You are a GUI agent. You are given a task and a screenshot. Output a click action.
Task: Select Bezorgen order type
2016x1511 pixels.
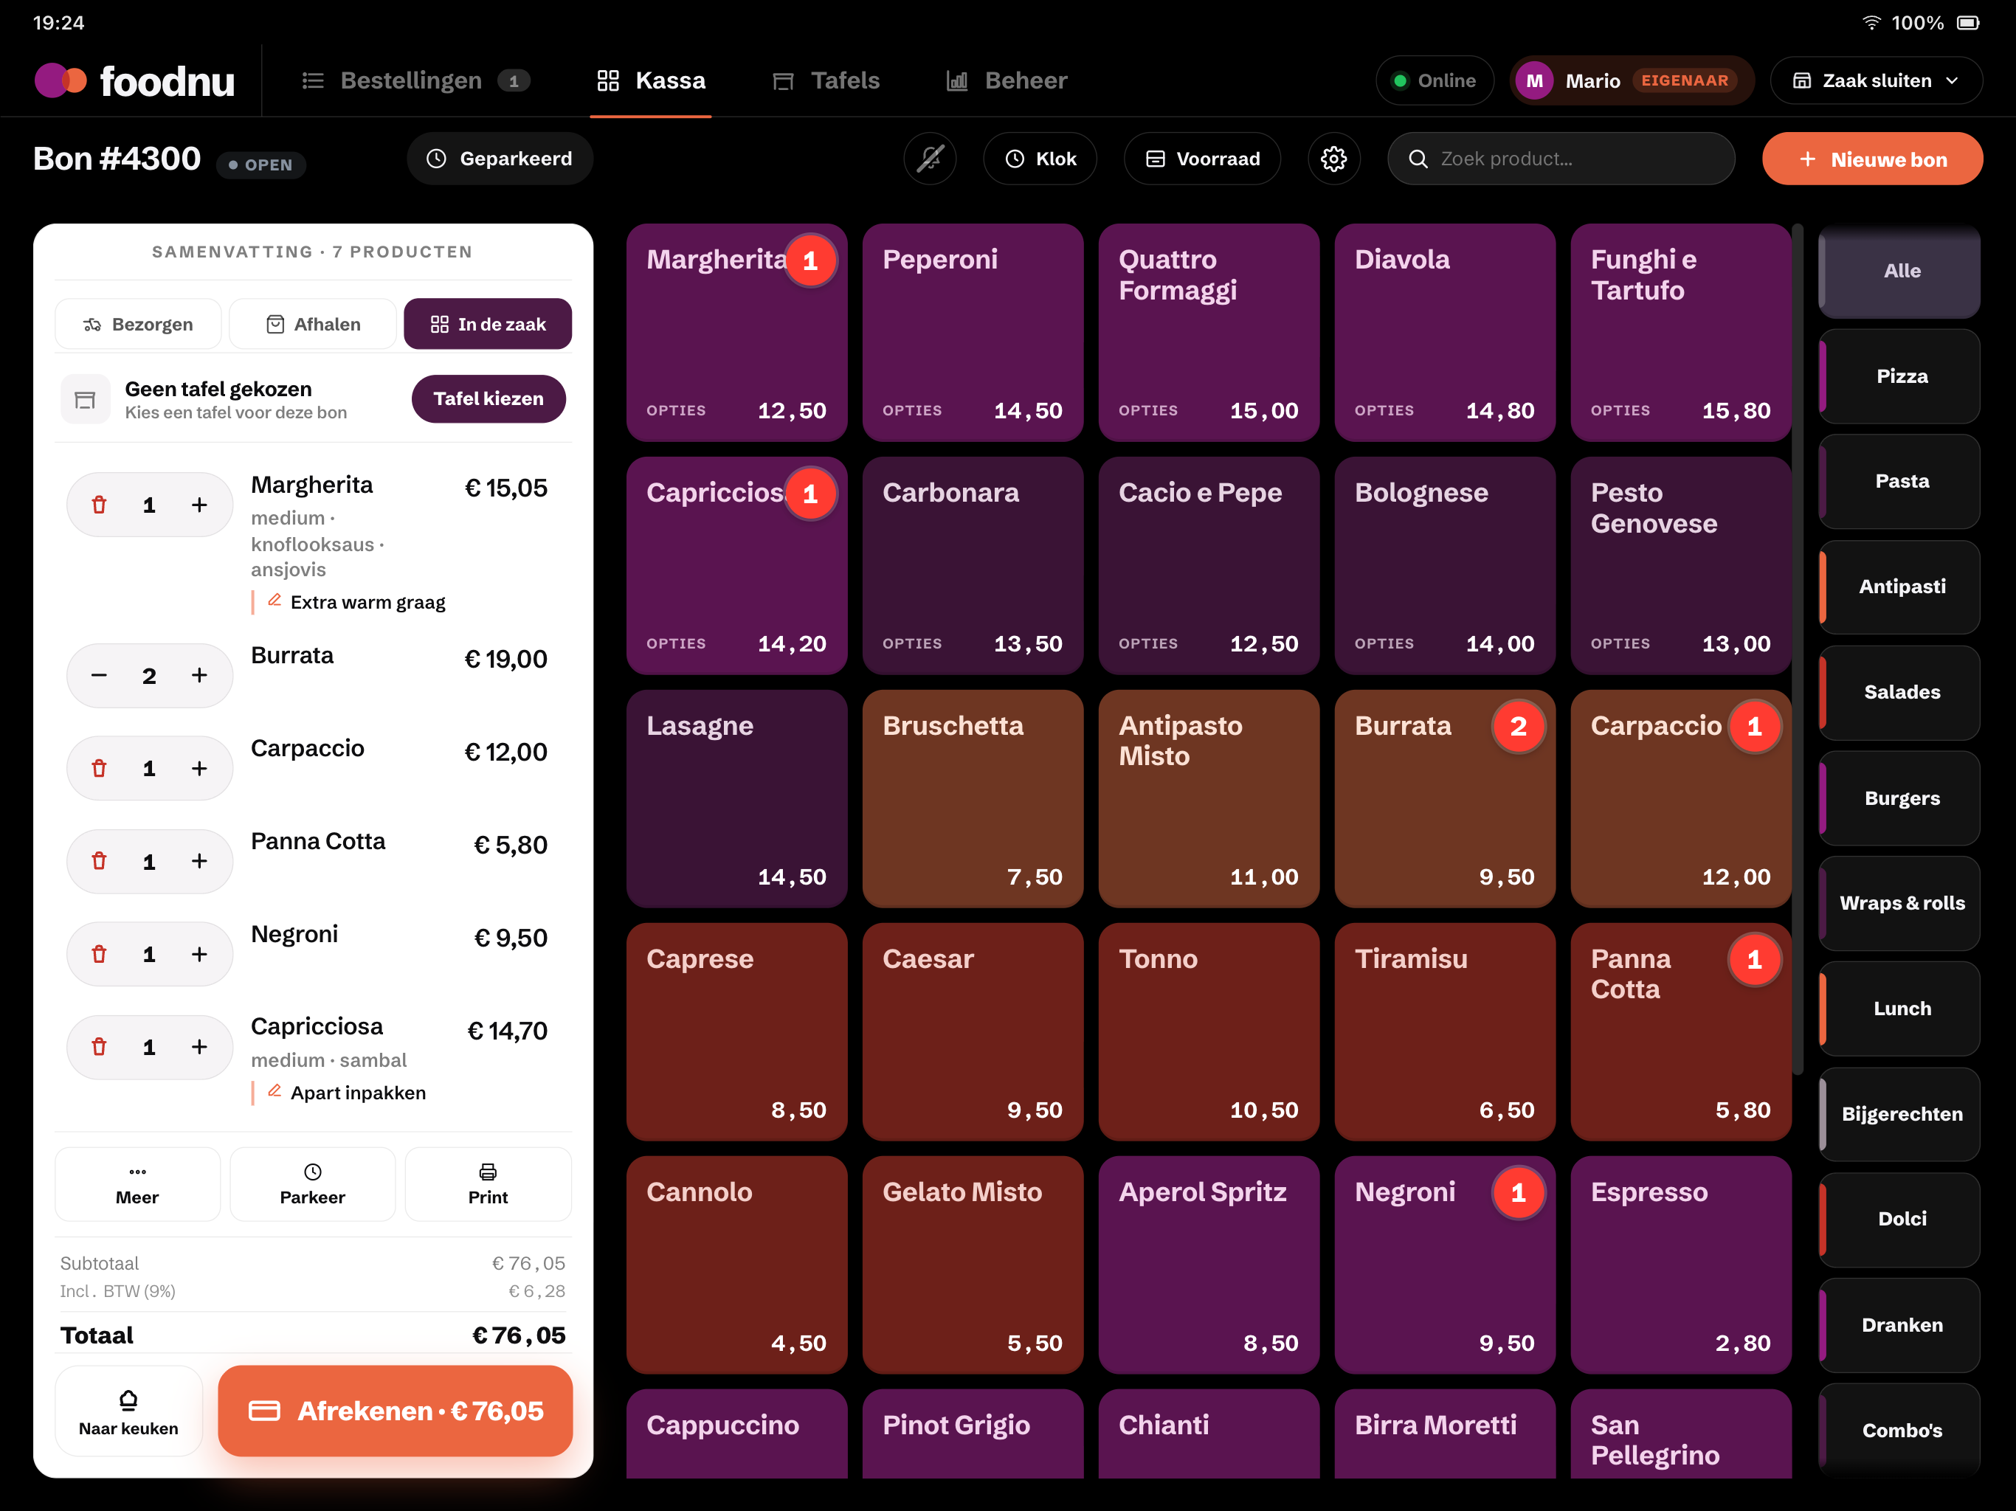137,325
